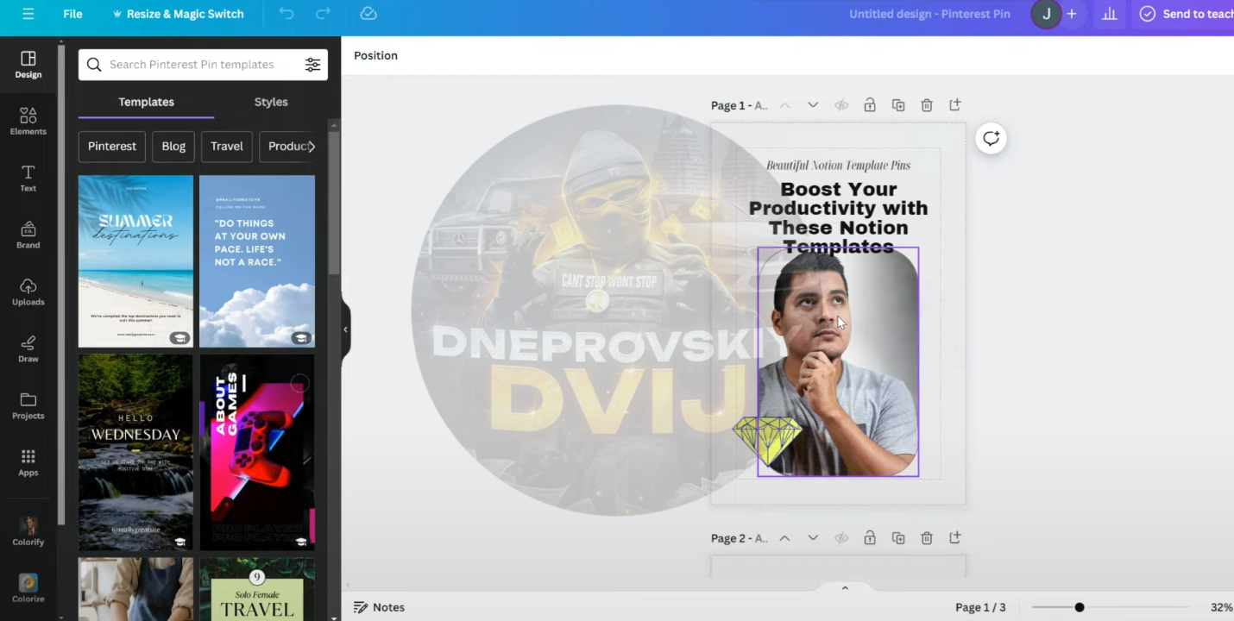
Task: Select the yellow diamond graphic on canvas
Action: coord(766,440)
